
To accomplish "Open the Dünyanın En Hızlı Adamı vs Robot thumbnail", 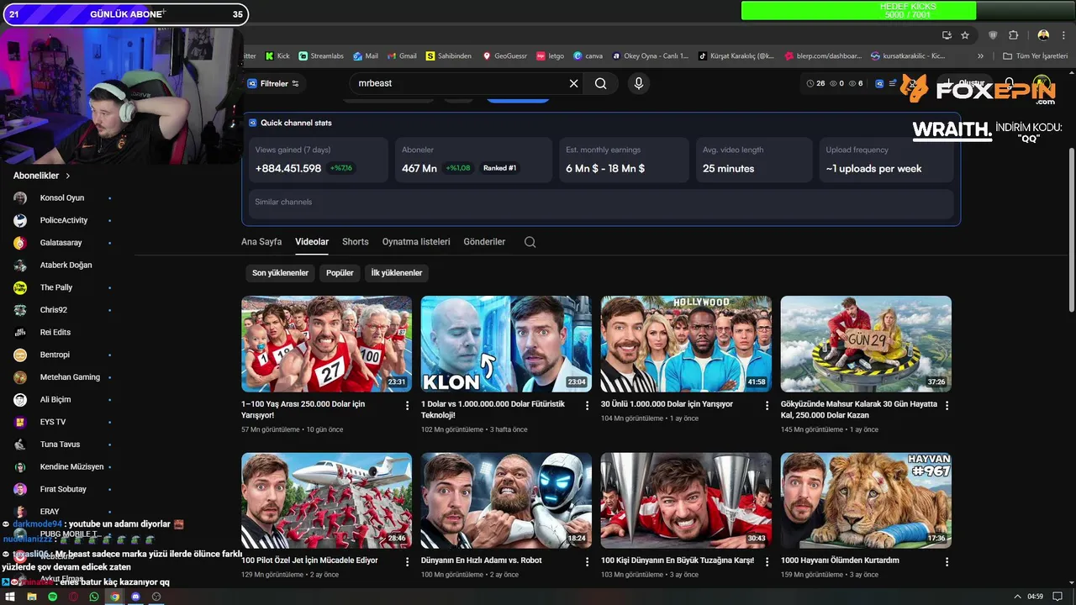I will point(506,501).
